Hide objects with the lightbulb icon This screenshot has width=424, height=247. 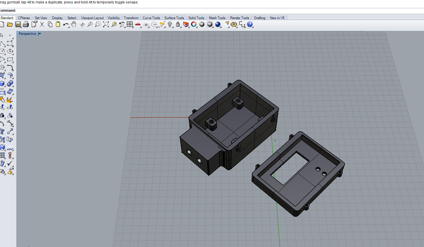[x=170, y=25]
